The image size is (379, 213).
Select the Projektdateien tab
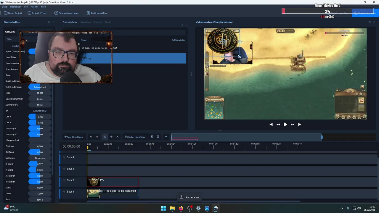(70, 22)
